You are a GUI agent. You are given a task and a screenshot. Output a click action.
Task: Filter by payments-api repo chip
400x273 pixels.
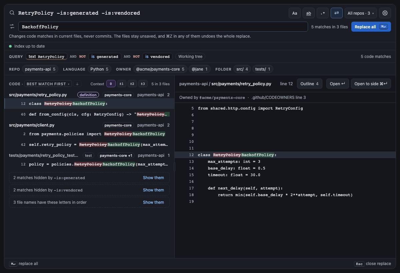(40, 69)
